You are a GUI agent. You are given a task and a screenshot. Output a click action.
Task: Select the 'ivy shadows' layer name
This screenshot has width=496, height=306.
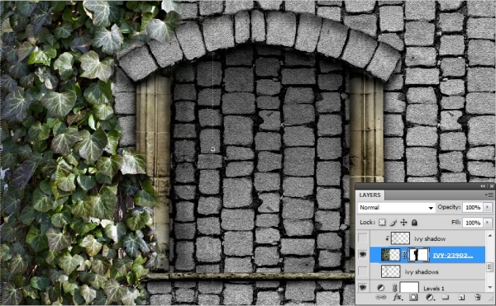[x=422, y=271]
